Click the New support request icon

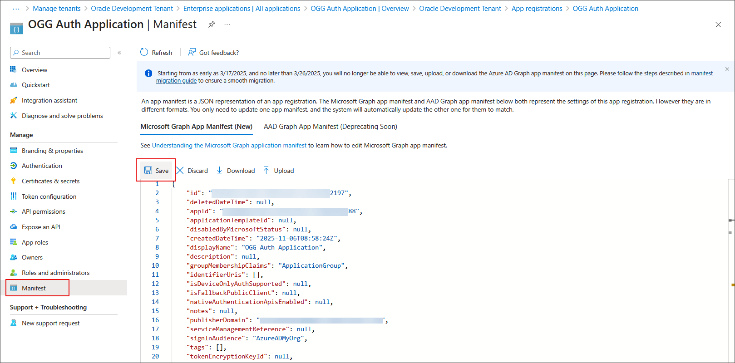coord(13,323)
